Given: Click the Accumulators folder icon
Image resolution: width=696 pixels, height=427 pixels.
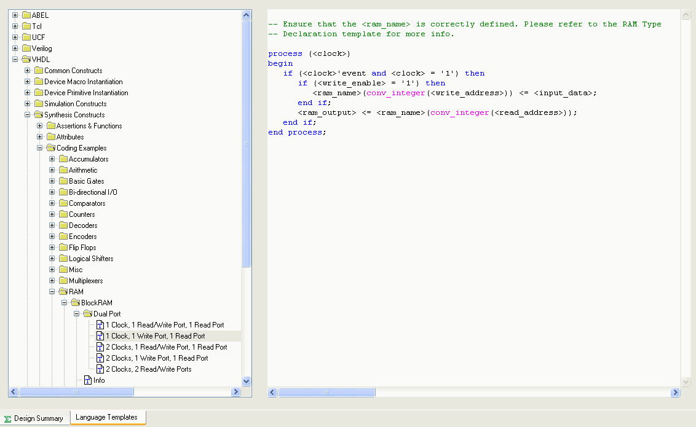Looking at the screenshot, I should 63,159.
